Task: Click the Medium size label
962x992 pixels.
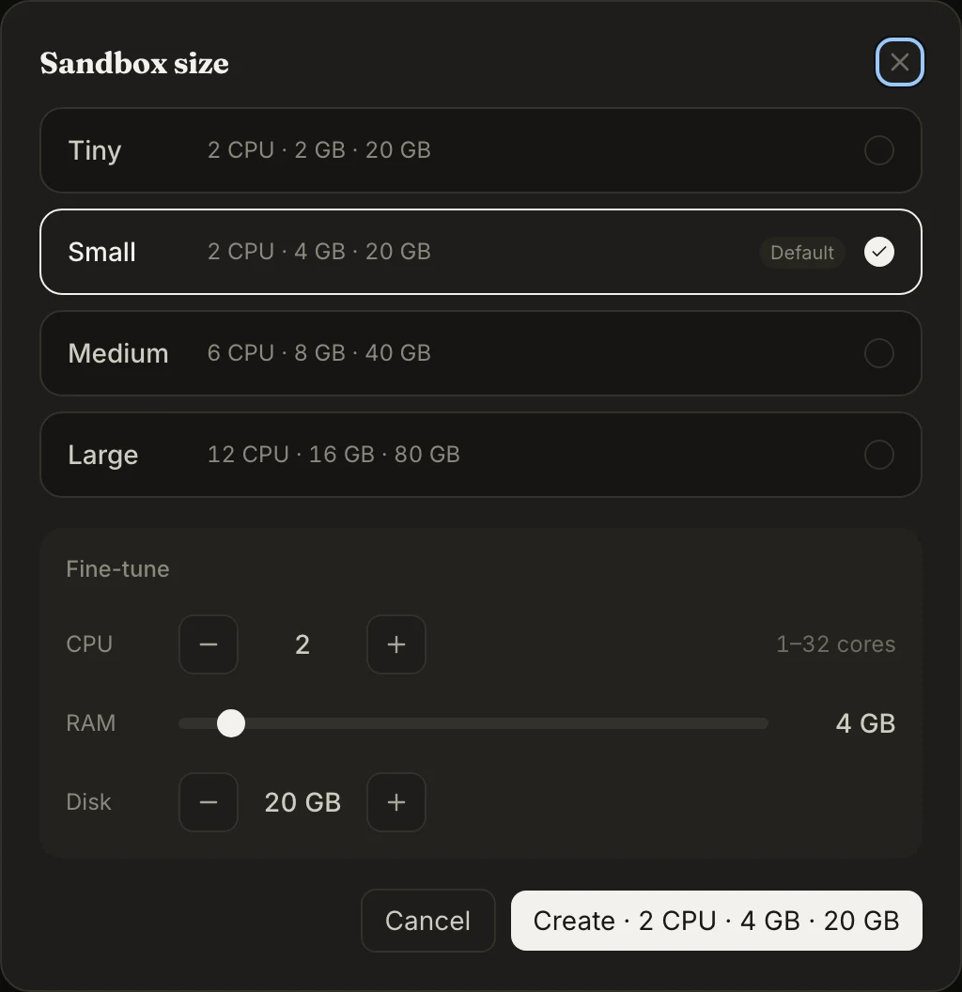Action: pyautogui.click(x=118, y=353)
